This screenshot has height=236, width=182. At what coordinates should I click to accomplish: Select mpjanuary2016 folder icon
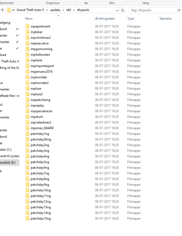tap(27, 72)
